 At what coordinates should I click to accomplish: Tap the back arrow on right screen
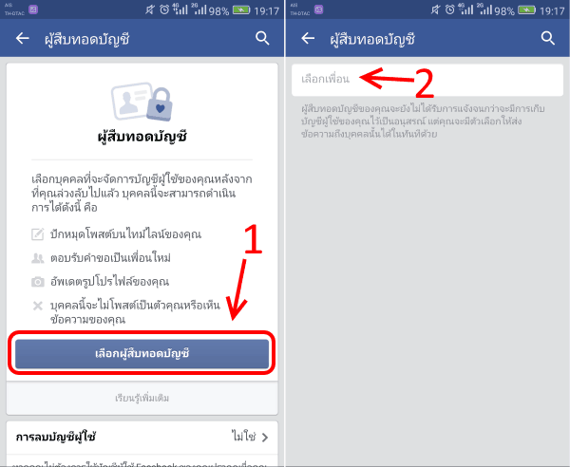click(308, 38)
